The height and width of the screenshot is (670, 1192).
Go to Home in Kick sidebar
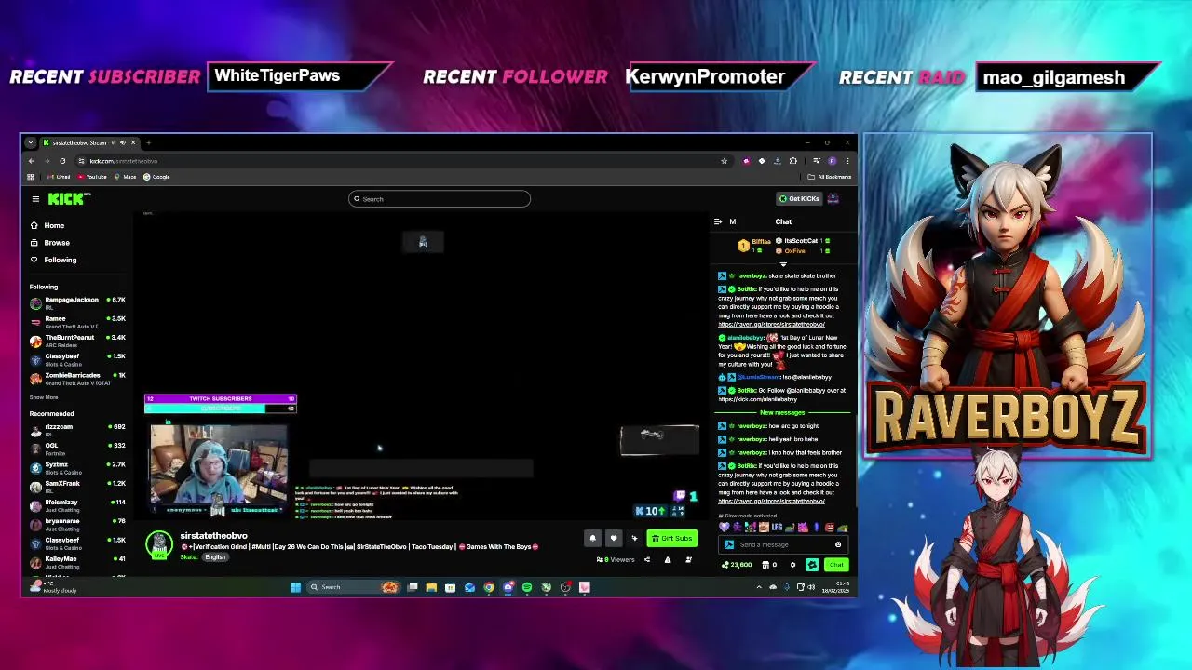47,225
